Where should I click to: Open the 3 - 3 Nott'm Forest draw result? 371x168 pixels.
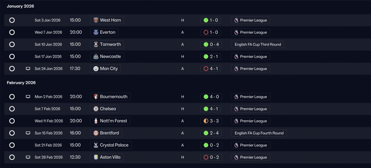tap(211, 121)
